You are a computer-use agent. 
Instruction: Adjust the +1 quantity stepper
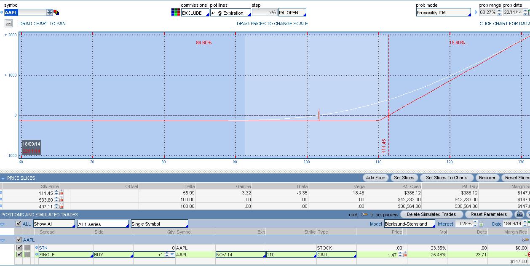166,255
